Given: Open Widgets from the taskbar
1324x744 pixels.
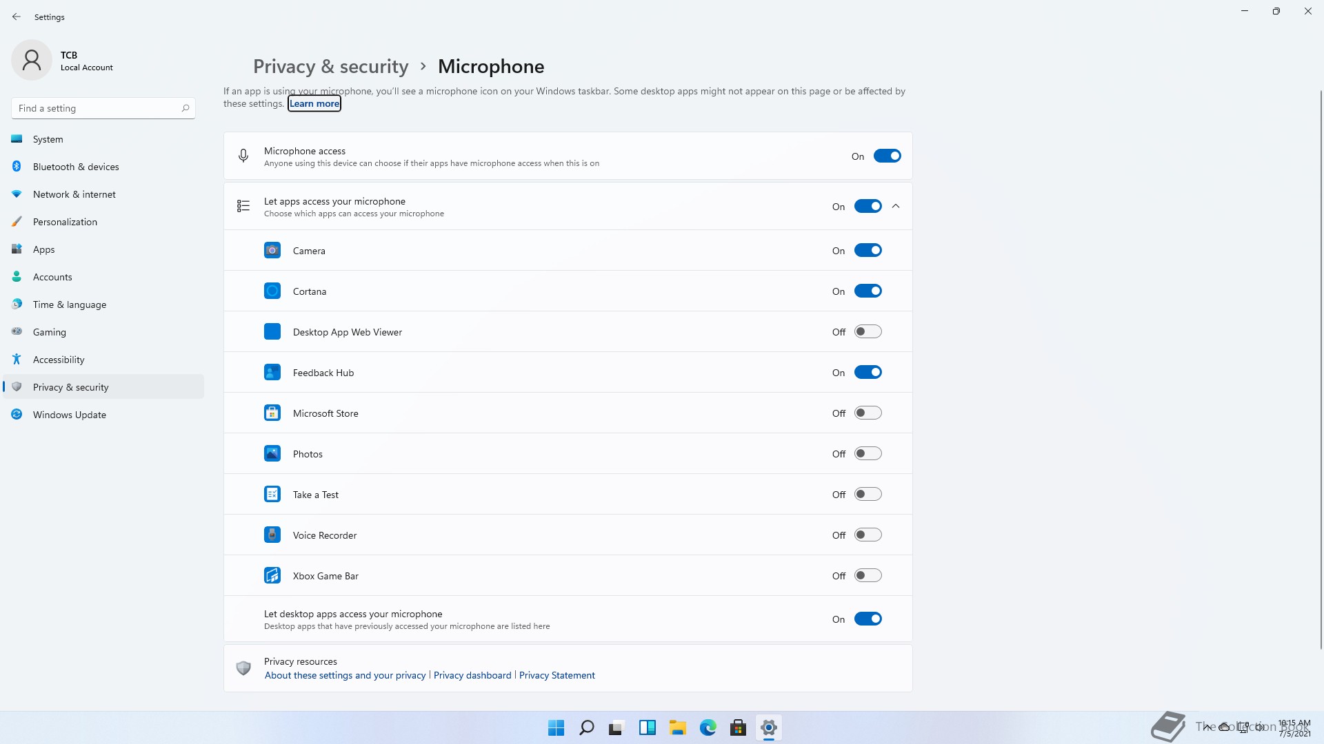Looking at the screenshot, I should click(x=647, y=727).
